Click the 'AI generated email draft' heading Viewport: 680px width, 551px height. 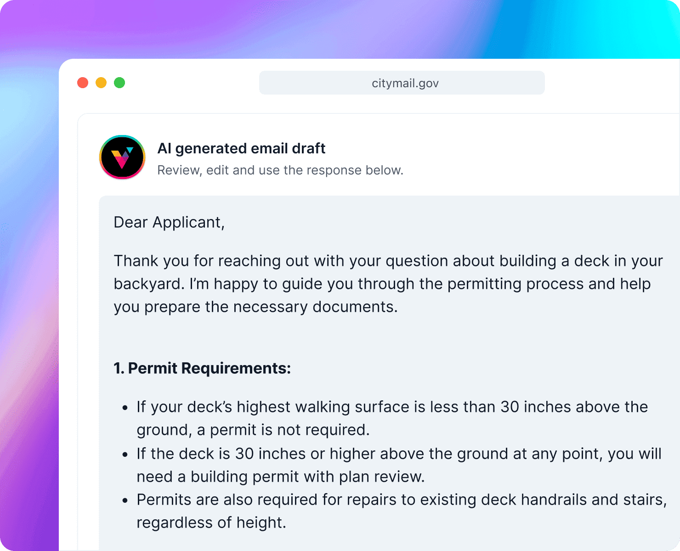[241, 148]
